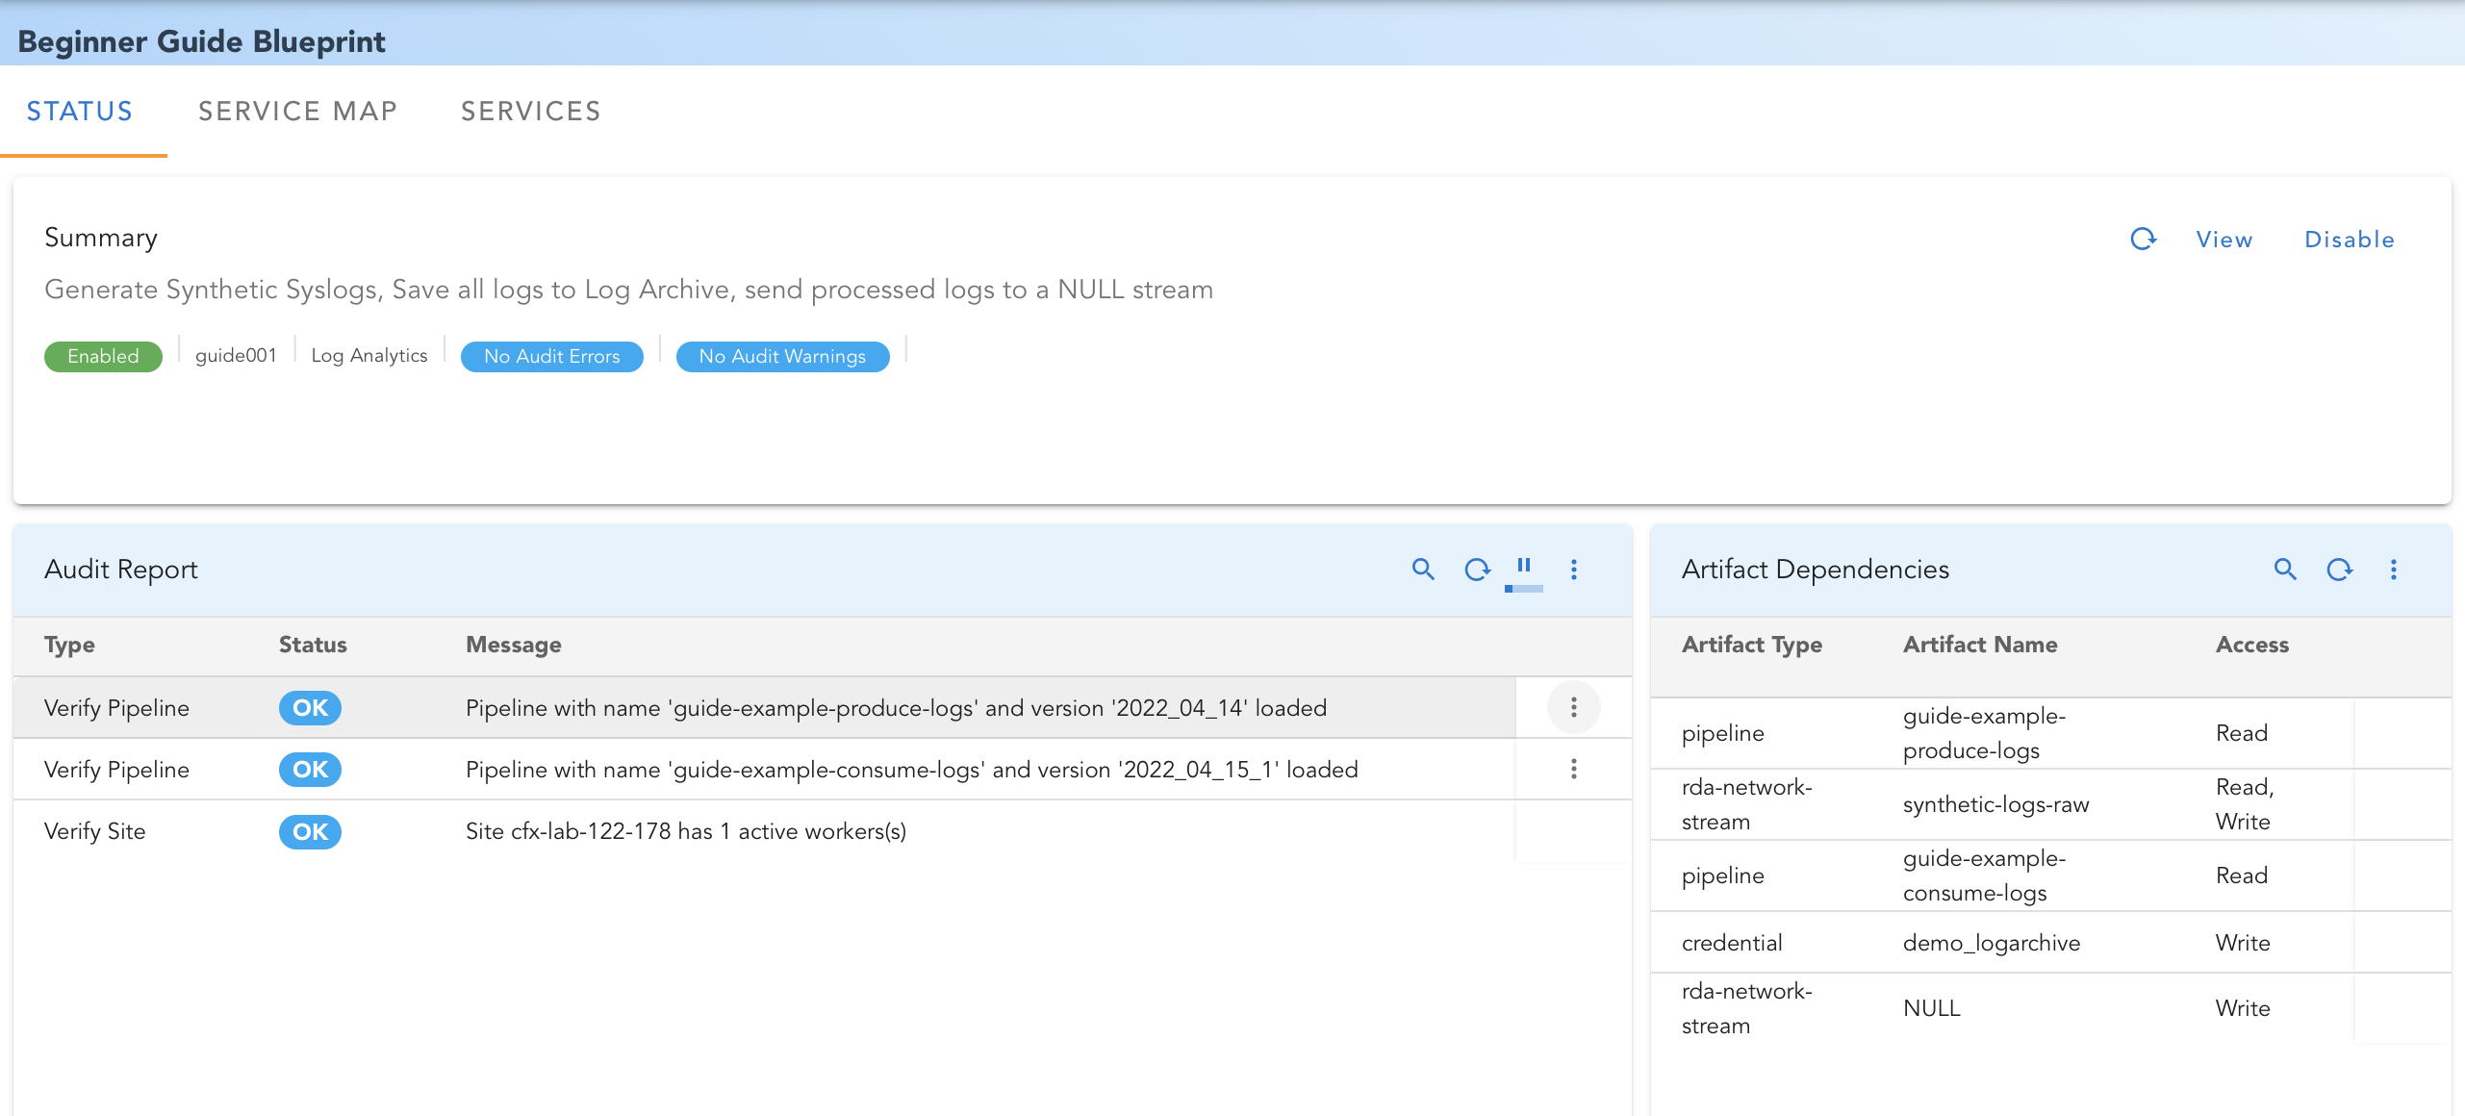The image size is (2465, 1116).
Task: Refresh the Audit Report table
Action: [1477, 570]
